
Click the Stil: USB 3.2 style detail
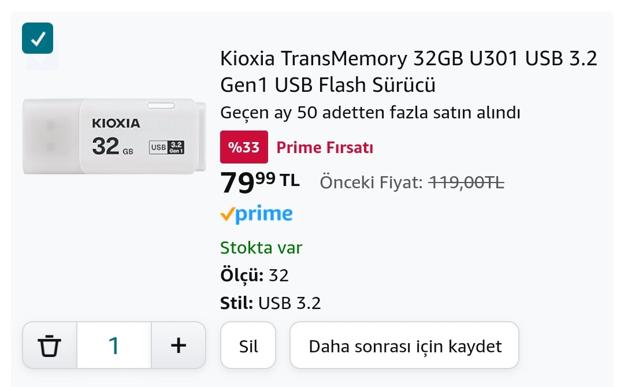tap(270, 303)
